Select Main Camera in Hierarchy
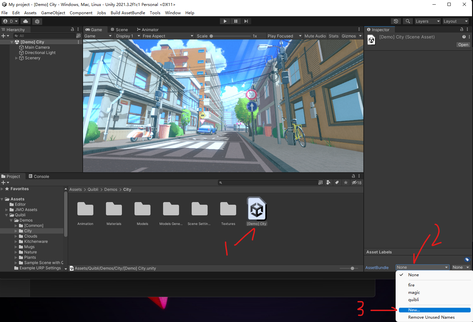473x322 pixels. click(37, 47)
